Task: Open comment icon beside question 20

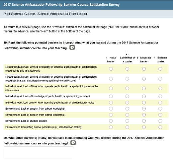Action: 73,143
